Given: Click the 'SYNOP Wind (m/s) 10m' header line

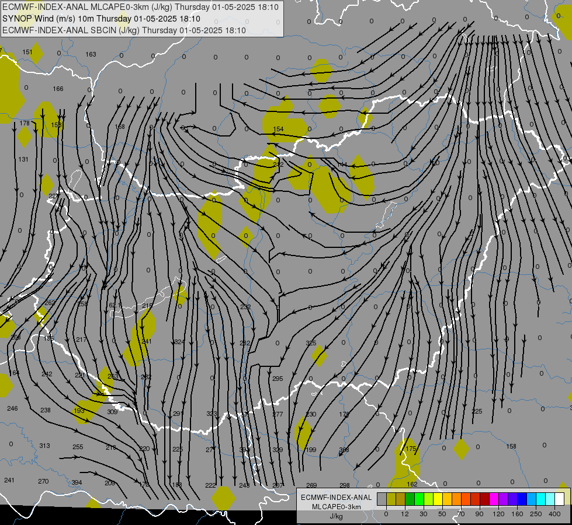Looking at the screenshot, I should pos(102,19).
